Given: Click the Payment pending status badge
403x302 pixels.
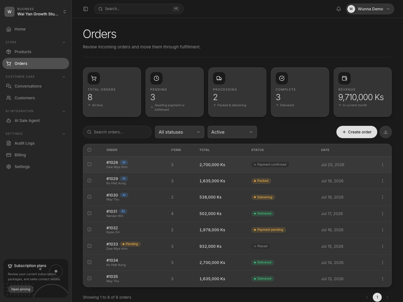Looking at the screenshot, I should [269, 230].
